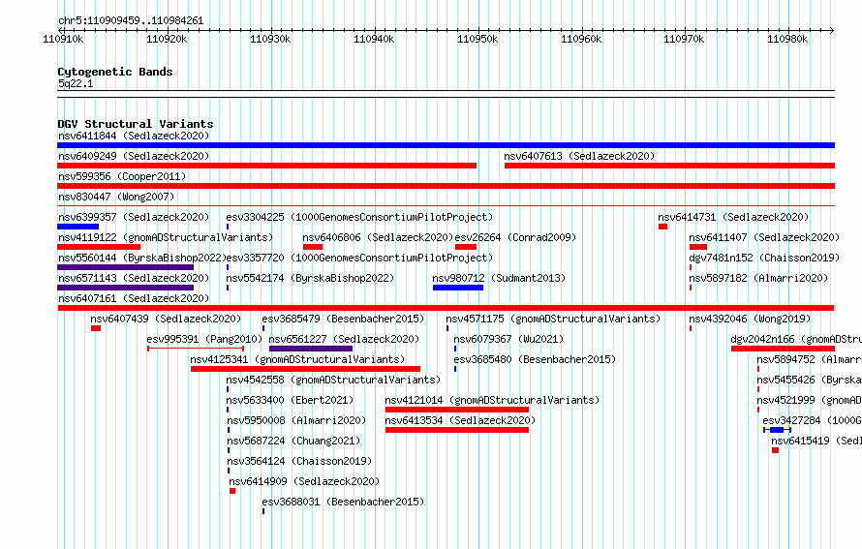The width and height of the screenshot is (862, 549).
Task: Select the 110970k position on the ruler
Action: (684, 39)
